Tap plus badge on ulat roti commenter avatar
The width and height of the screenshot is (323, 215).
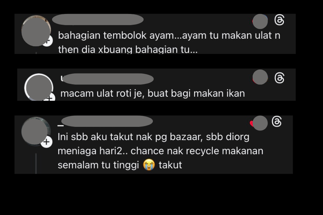[x=50, y=97]
